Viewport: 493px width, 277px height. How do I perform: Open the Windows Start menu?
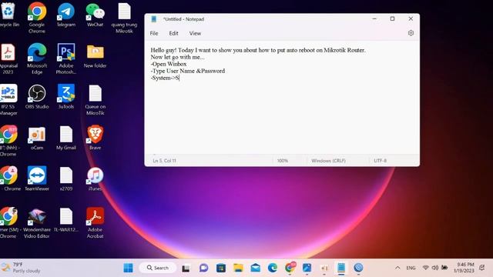tap(128, 268)
